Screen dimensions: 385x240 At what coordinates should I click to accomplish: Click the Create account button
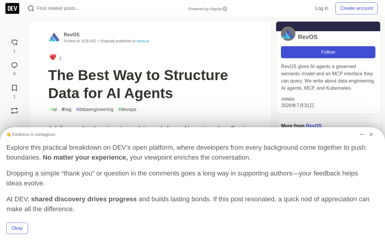(x=356, y=8)
